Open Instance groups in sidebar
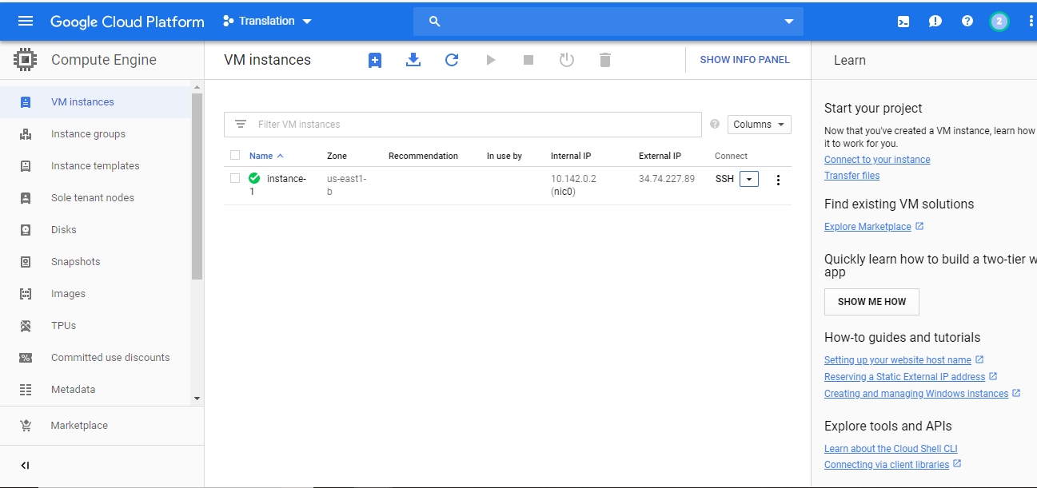1037x488 pixels. pyautogui.click(x=96, y=134)
